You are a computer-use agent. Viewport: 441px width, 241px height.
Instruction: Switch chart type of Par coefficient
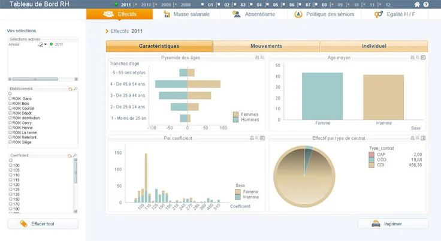click(262, 138)
